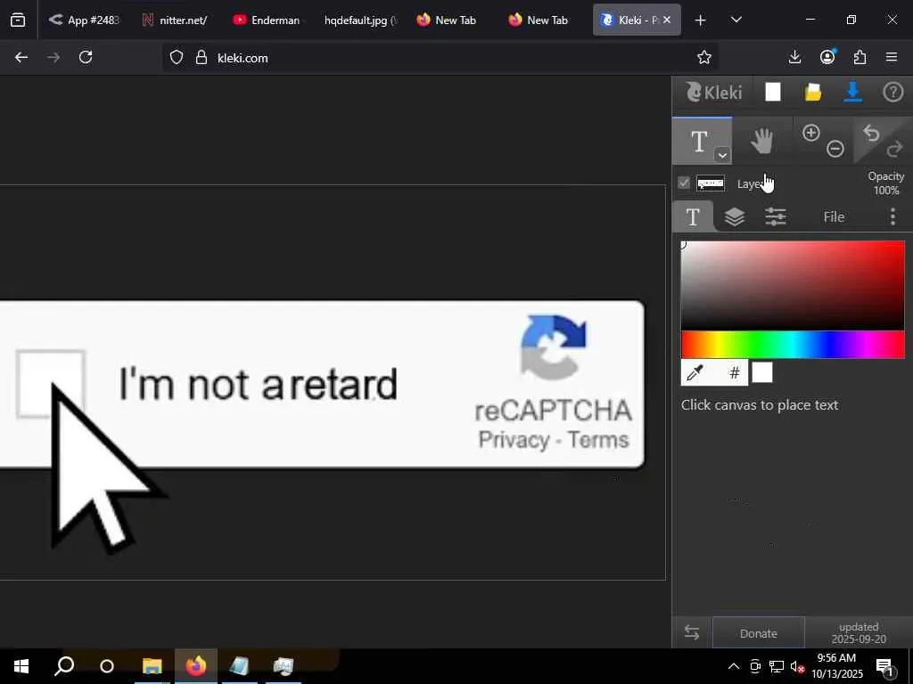Switch to the App #2483 browser tab

(84, 20)
